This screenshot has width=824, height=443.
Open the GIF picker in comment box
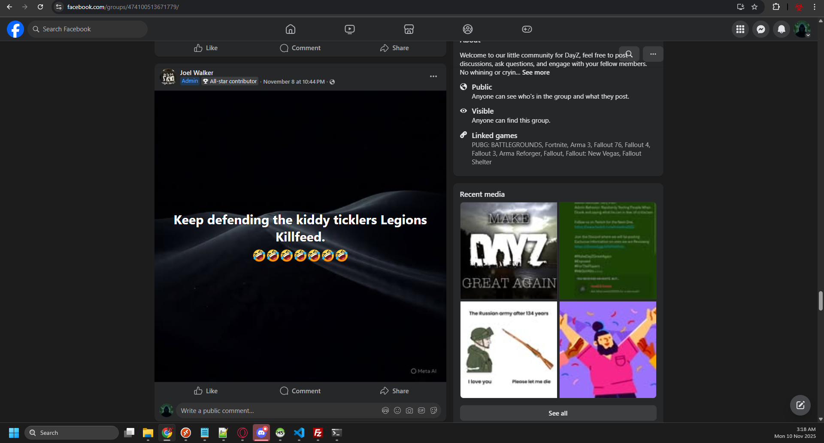[x=421, y=410]
